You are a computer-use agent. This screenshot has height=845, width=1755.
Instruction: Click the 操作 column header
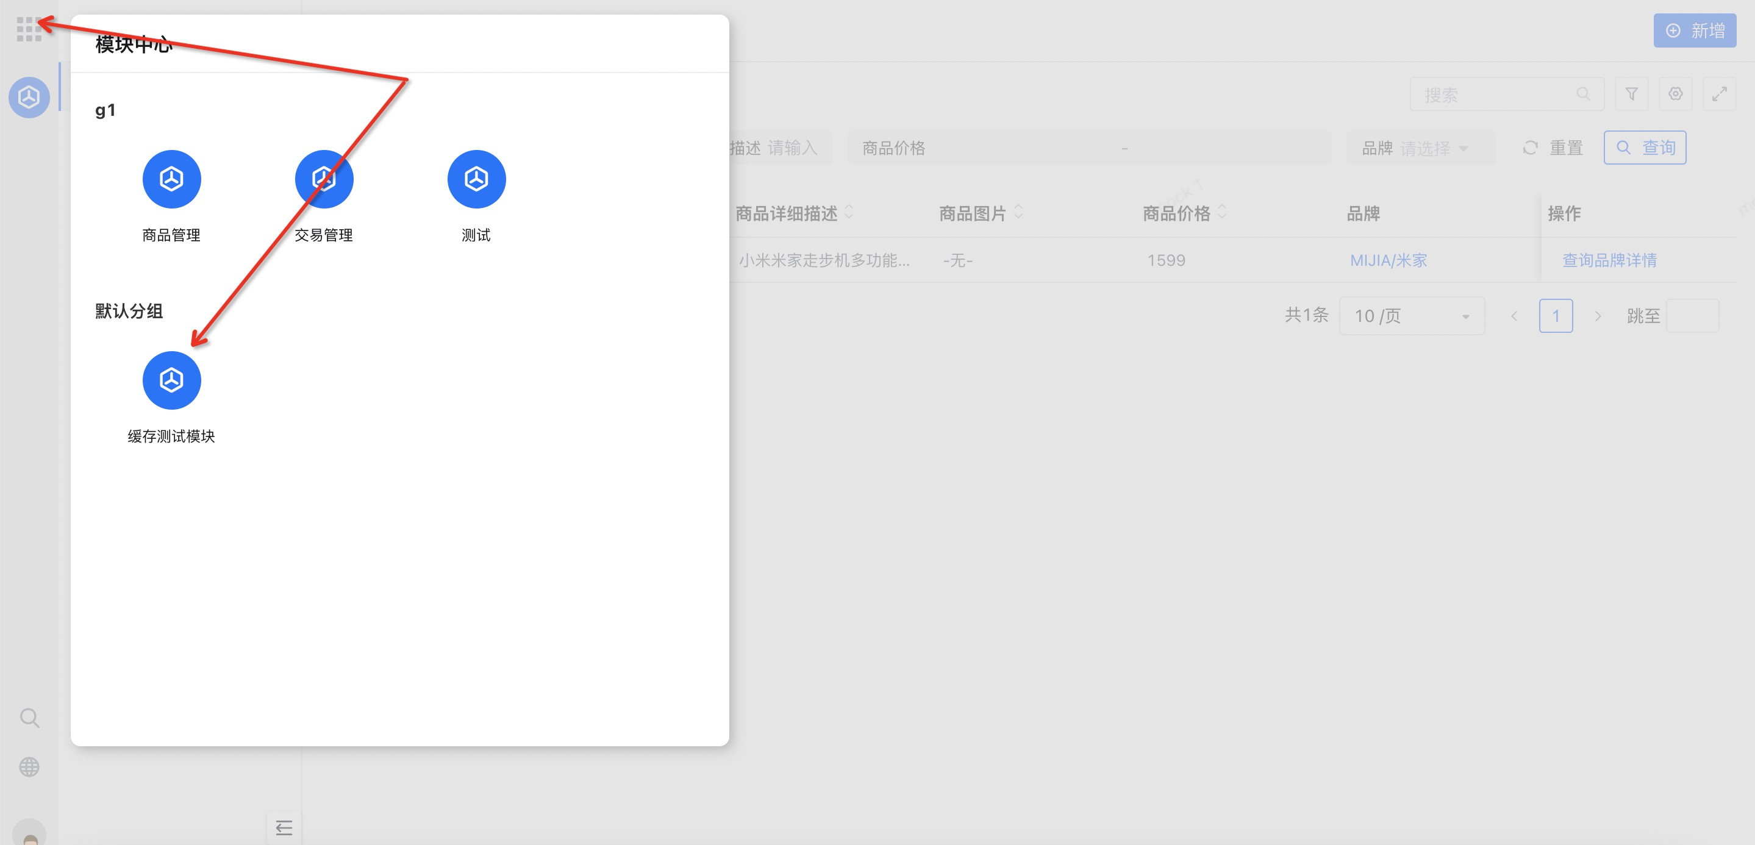coord(1564,213)
